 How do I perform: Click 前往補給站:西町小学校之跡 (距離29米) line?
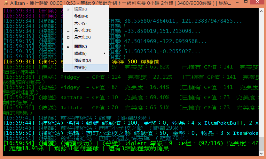pyautogui.click(x=93, y=128)
